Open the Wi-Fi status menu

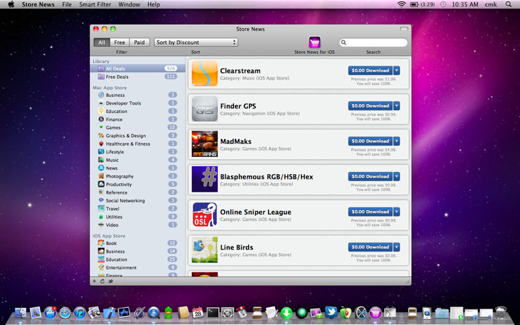[402, 5]
